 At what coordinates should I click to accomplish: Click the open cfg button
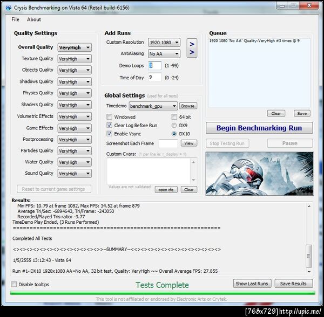pyautogui.click(x=166, y=190)
